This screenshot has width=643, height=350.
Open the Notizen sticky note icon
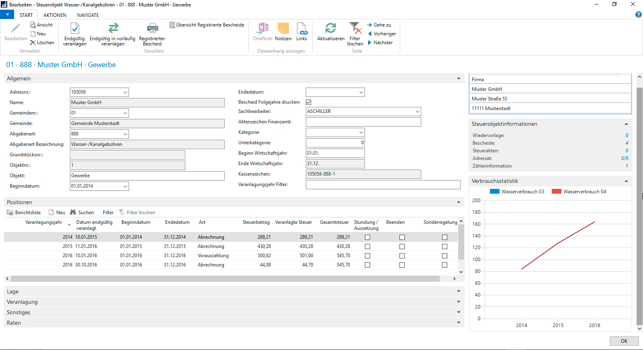point(283,29)
